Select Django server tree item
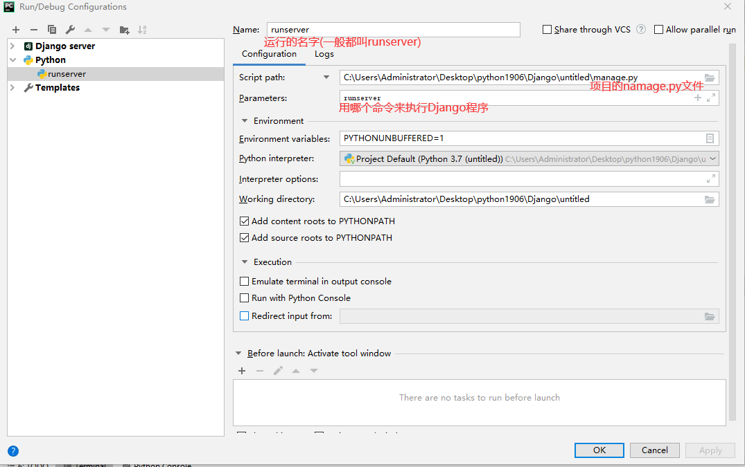This screenshot has height=467, width=745. coord(65,46)
